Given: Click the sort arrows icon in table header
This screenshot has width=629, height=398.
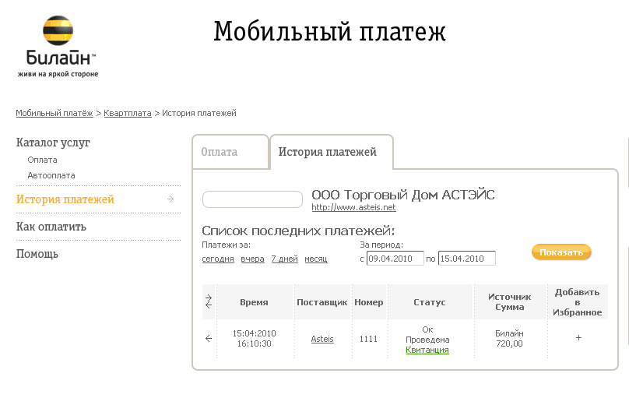Looking at the screenshot, I should point(208,302).
